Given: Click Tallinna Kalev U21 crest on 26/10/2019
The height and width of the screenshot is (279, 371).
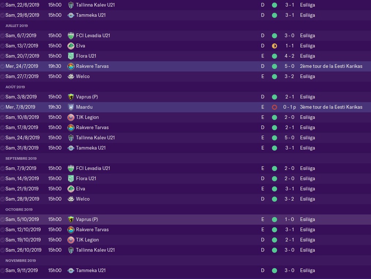Looking at the screenshot, I should click(71, 250).
